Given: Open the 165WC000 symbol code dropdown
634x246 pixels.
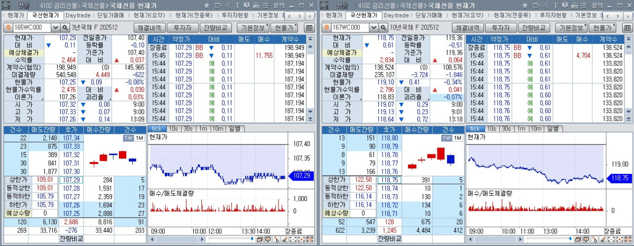Looking at the screenshot, I should click(55, 28).
